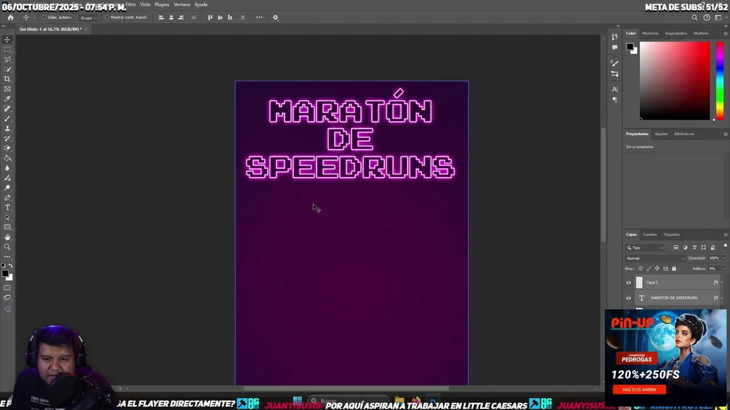Hide the MARATON DE SPEEDRUNS layer

(x=628, y=298)
